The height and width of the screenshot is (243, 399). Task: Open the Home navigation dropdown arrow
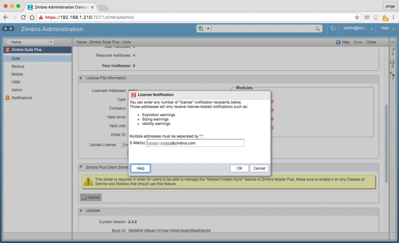51,42
